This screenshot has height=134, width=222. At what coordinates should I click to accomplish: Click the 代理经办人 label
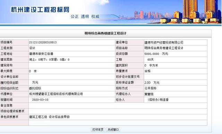click(123, 94)
